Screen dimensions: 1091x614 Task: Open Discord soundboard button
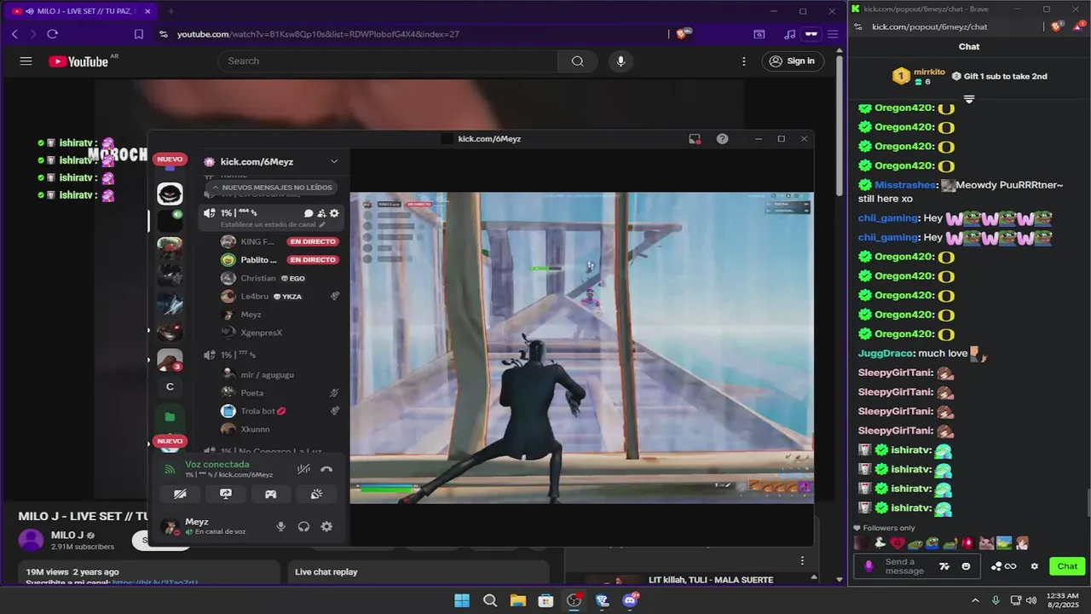pos(316,494)
